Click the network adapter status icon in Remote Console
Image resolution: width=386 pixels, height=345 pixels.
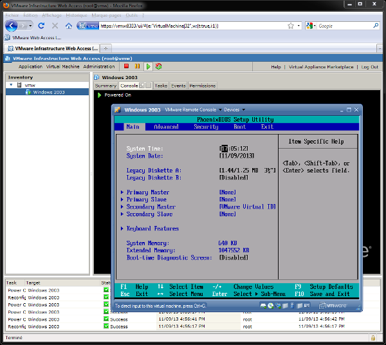278,306
